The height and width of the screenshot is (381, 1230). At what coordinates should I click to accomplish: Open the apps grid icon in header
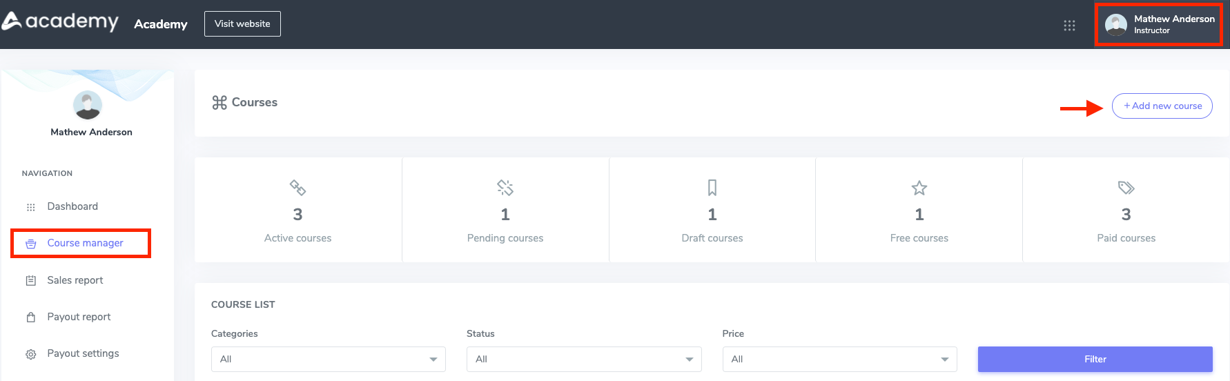pyautogui.click(x=1069, y=26)
